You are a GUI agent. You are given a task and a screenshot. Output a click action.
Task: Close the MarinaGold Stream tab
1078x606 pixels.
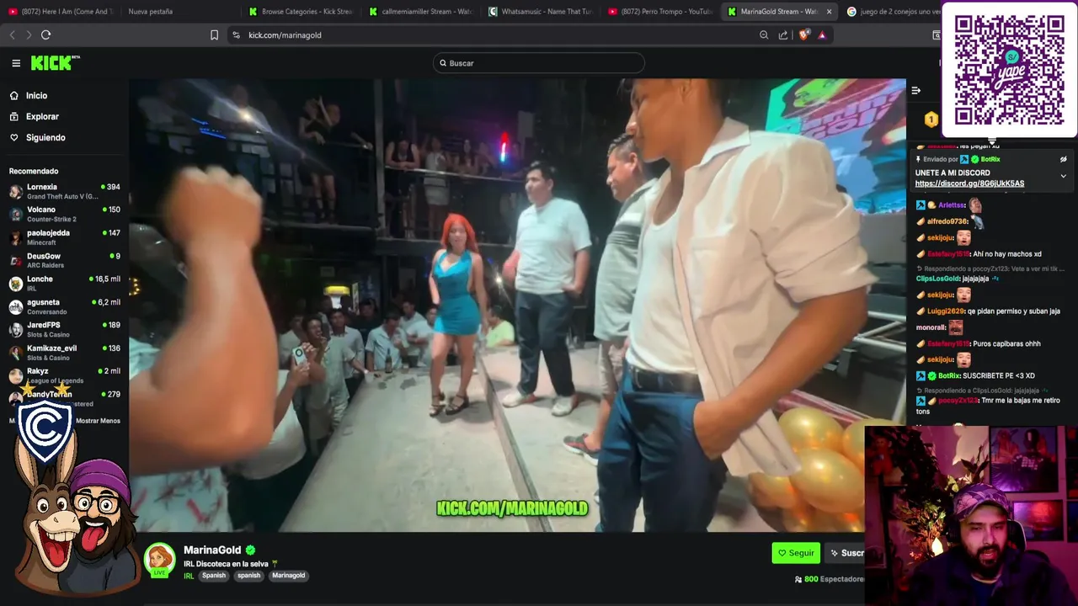coord(829,12)
